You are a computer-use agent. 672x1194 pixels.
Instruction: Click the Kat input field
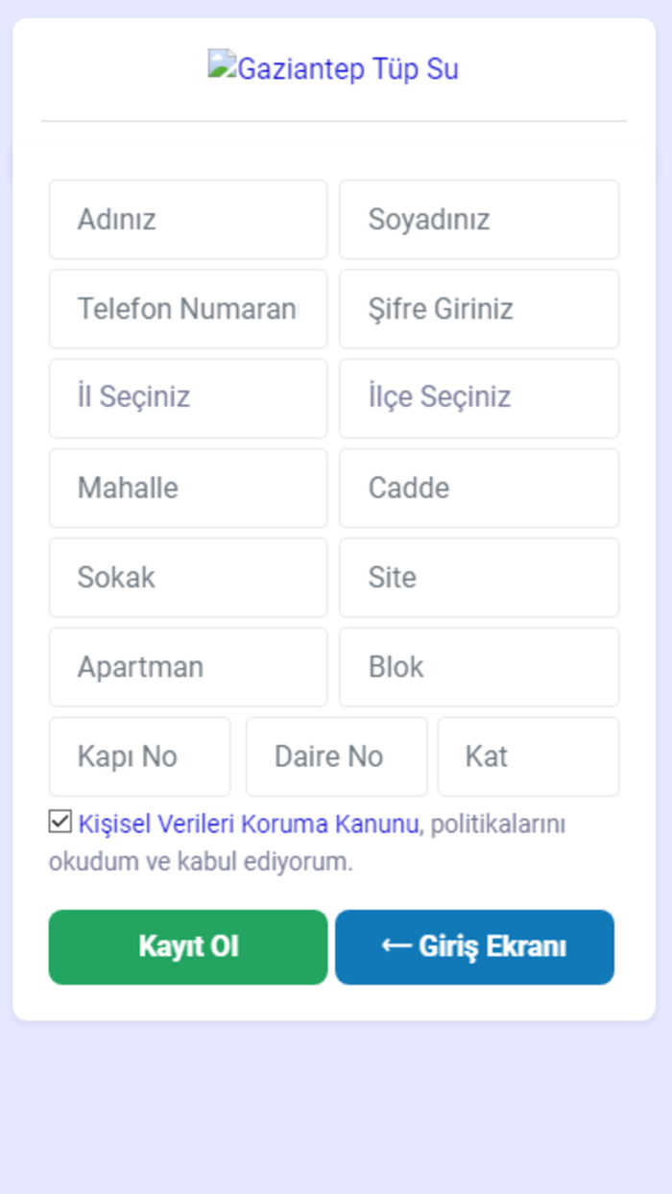(529, 756)
